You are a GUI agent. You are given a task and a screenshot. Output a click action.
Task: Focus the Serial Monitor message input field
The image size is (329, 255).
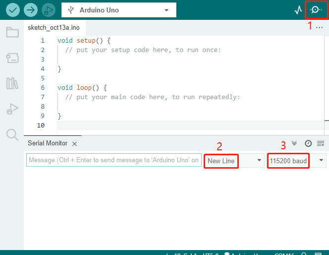tap(114, 160)
